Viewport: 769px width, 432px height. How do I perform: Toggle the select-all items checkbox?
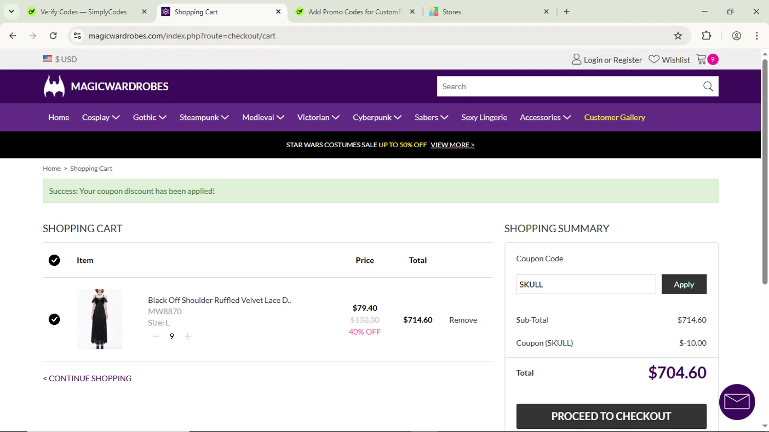pos(54,260)
